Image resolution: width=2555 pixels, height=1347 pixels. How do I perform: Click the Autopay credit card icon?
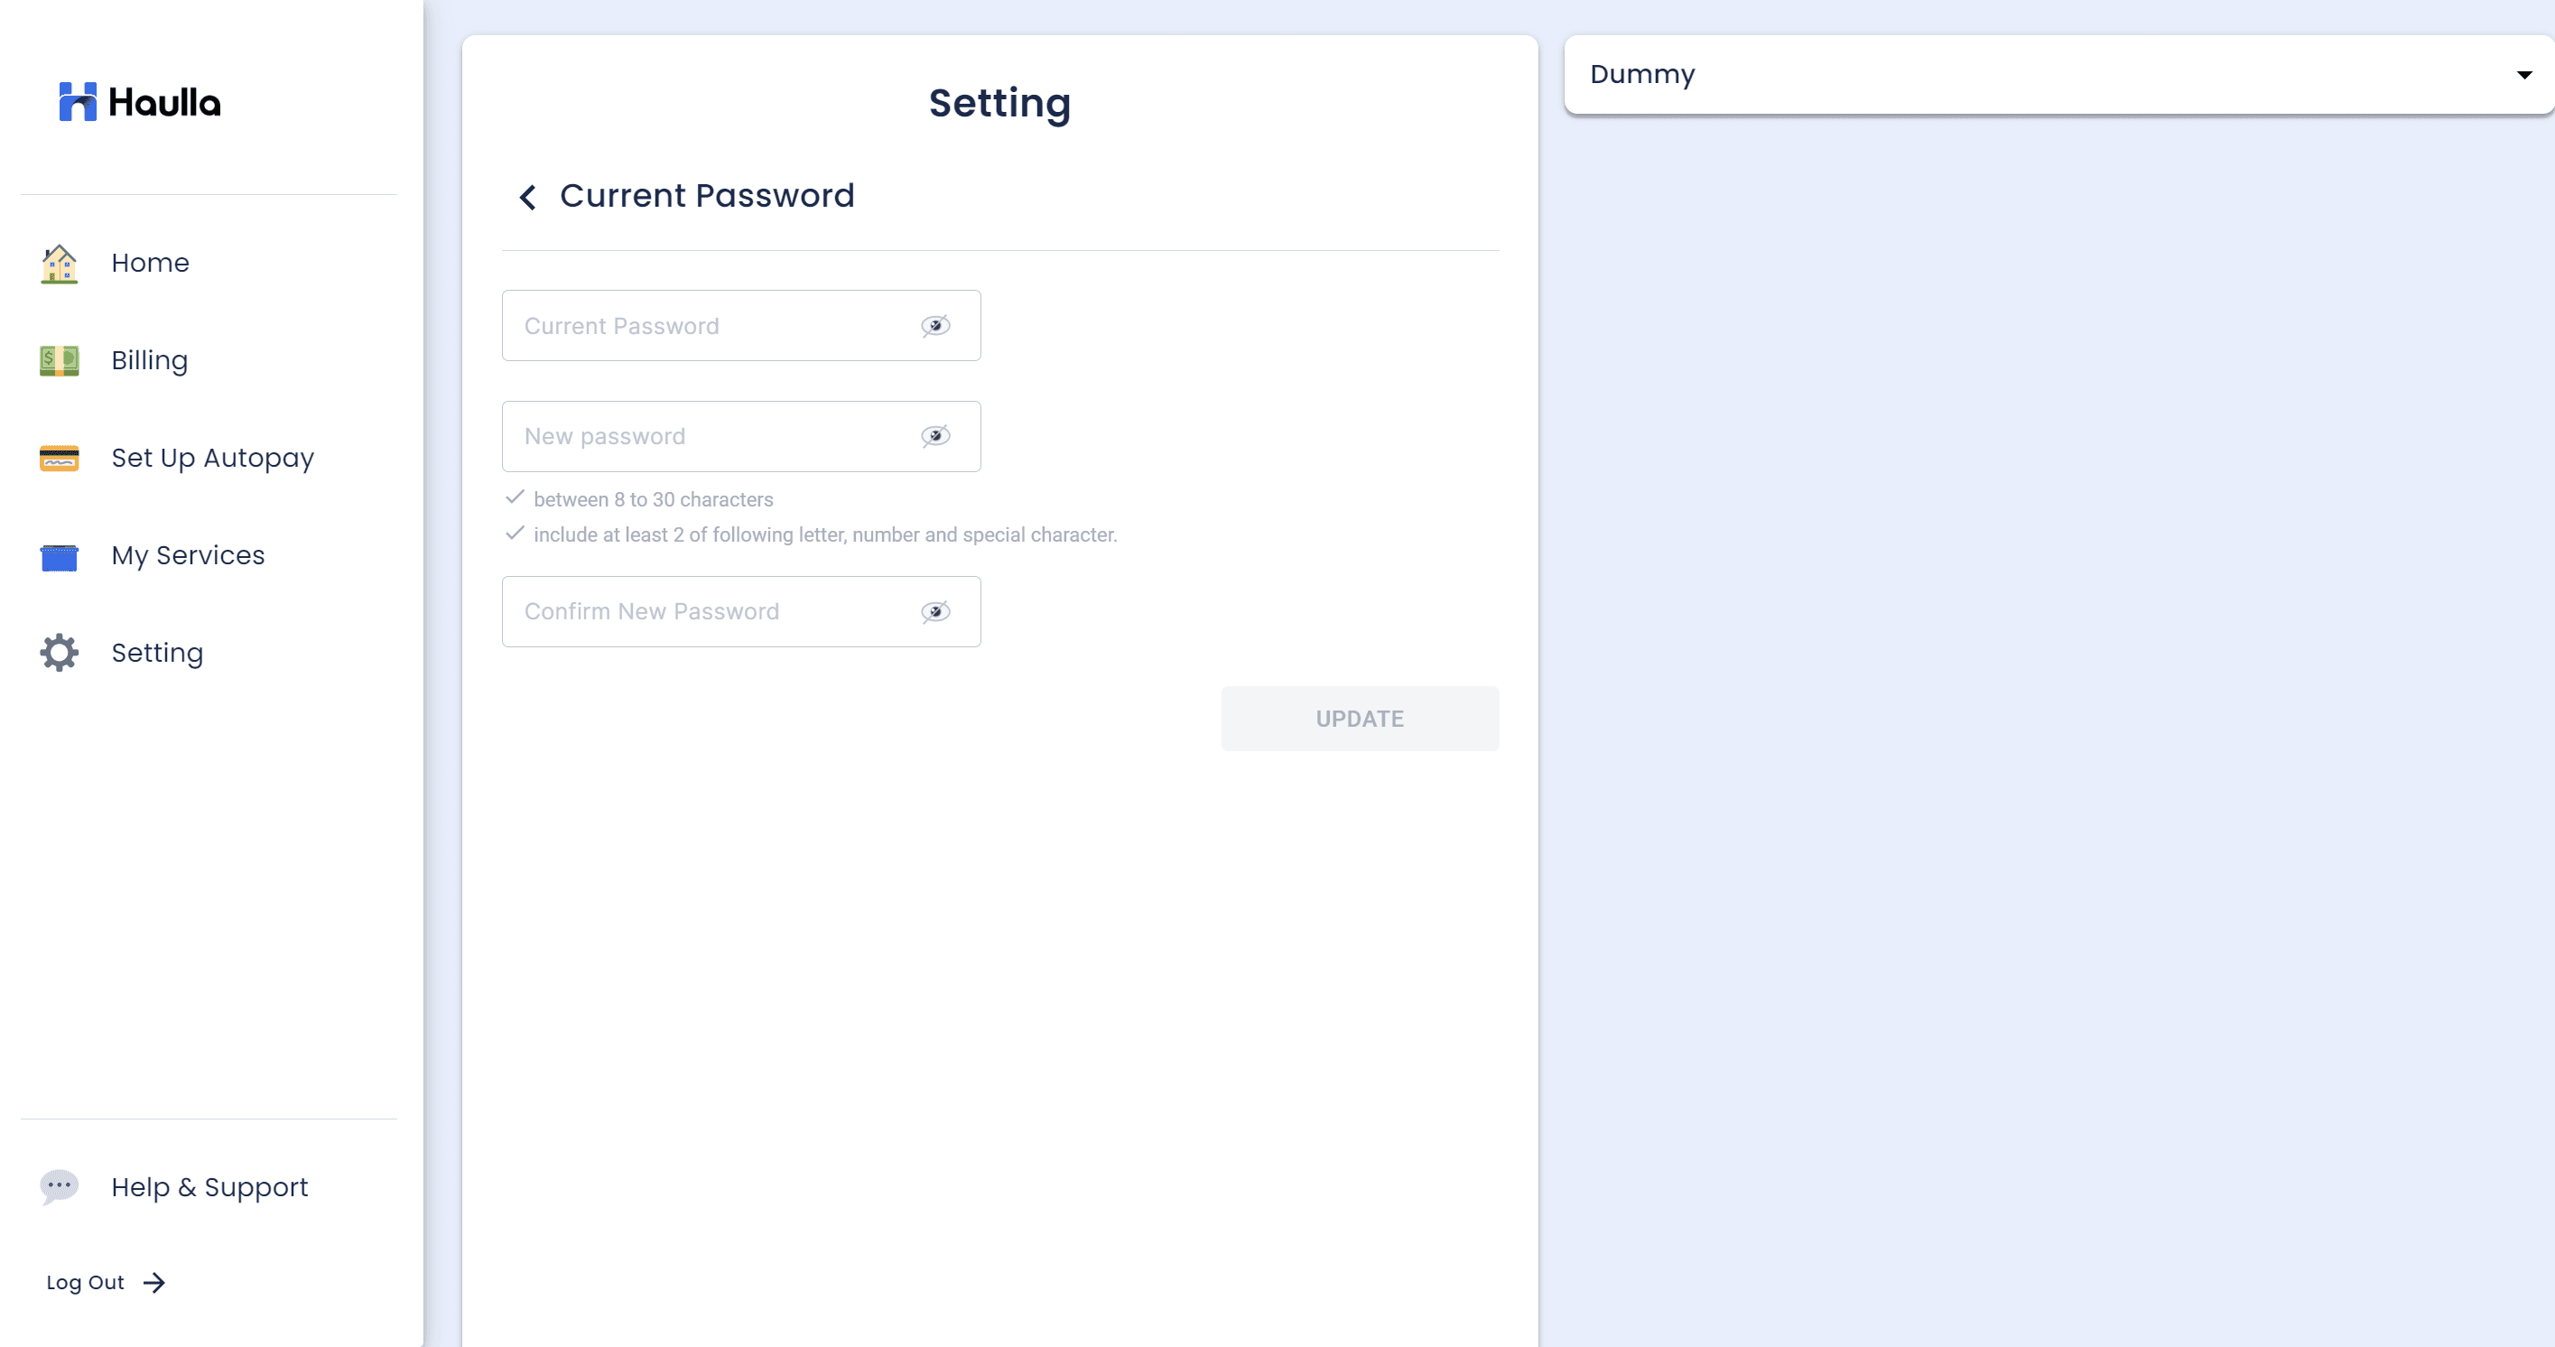point(60,459)
